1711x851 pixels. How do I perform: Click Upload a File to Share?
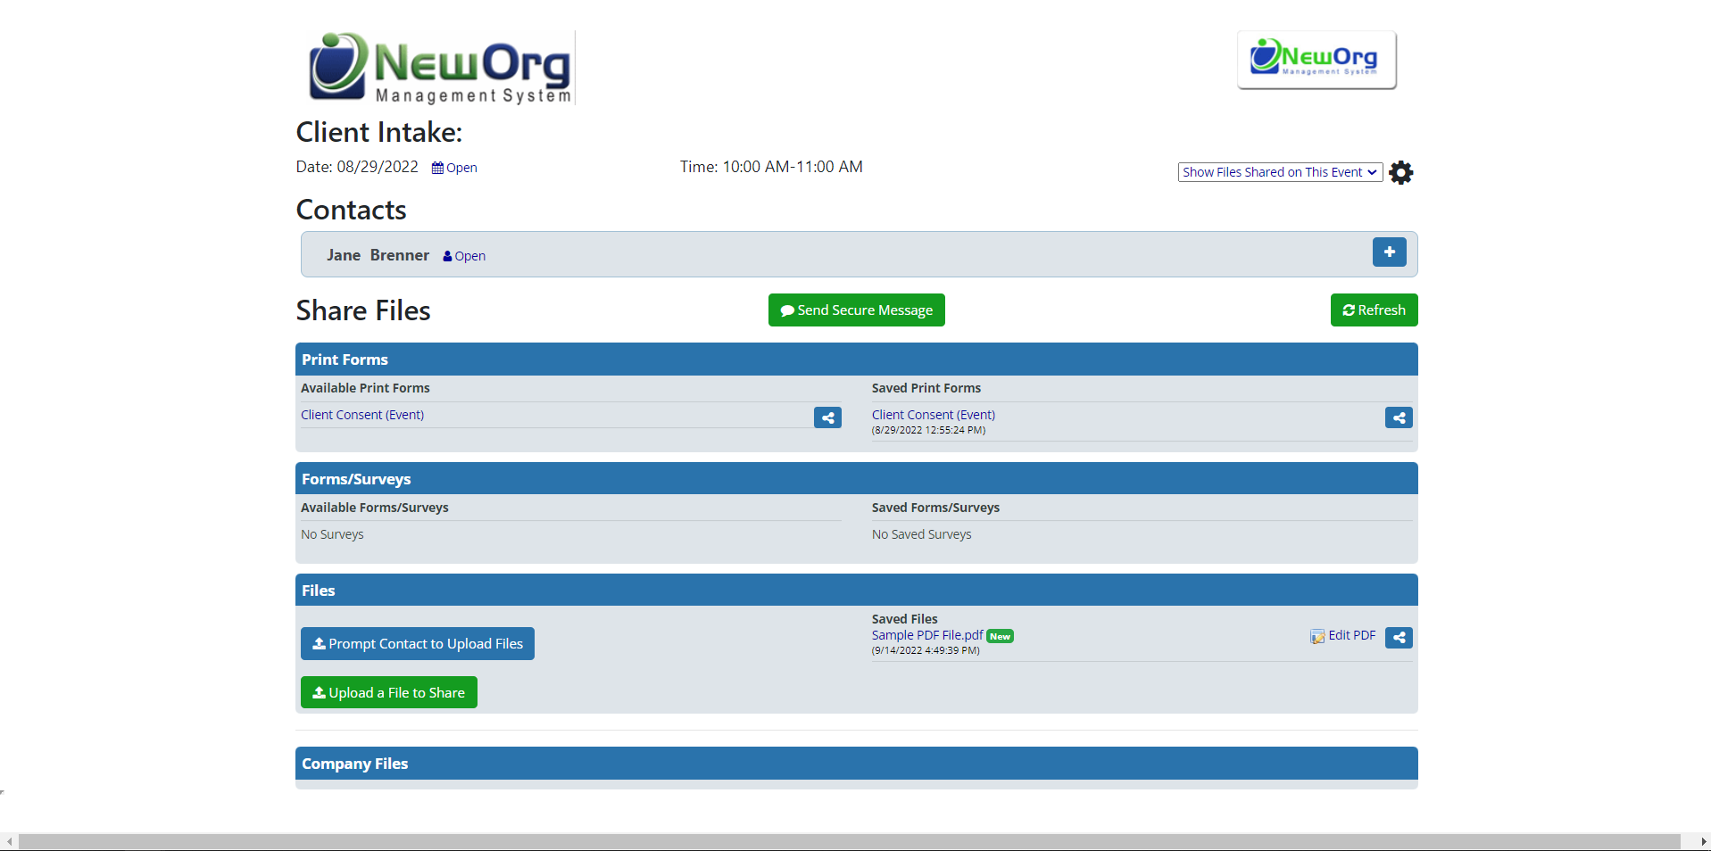tap(388, 691)
